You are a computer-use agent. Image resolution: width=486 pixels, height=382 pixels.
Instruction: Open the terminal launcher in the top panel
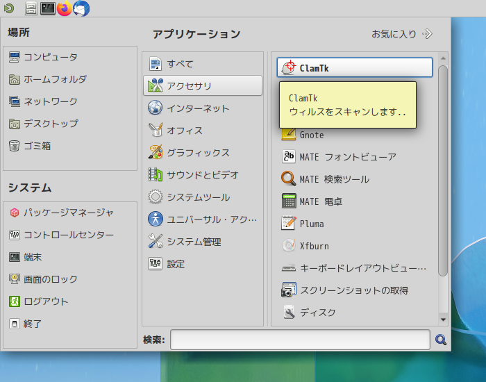(48, 8)
